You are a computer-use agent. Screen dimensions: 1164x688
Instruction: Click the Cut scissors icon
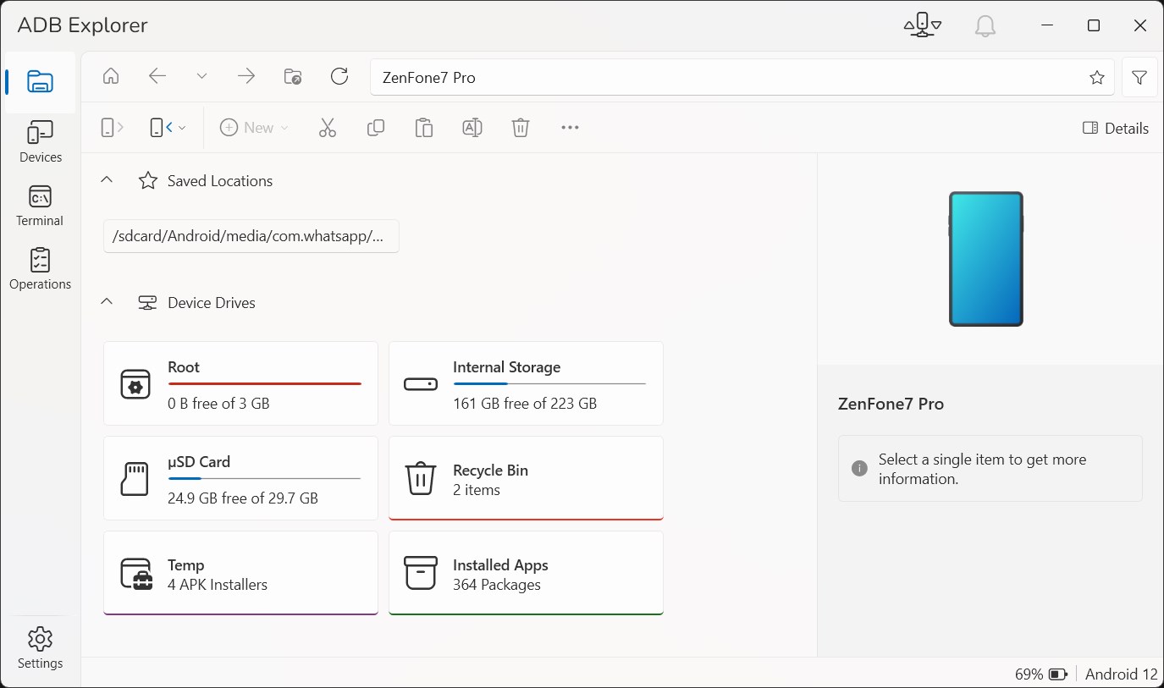328,128
